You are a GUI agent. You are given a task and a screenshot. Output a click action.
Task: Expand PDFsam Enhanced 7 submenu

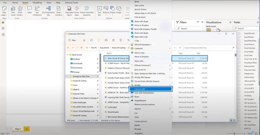point(170,65)
